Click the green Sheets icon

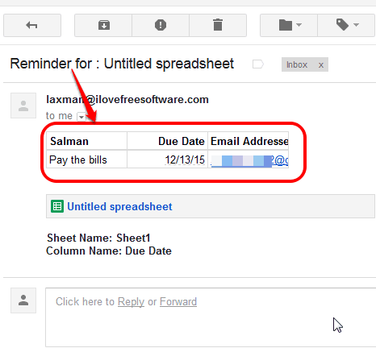coord(57,206)
